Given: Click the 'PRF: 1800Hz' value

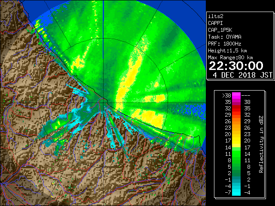Looking at the screenshot, I should tap(225, 44).
